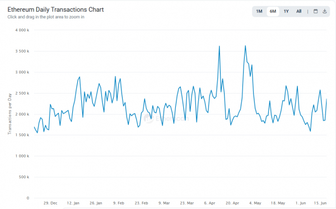The height and width of the screenshot is (209, 336).
Task: Click the highest peak in mid-April
Action: (219, 47)
